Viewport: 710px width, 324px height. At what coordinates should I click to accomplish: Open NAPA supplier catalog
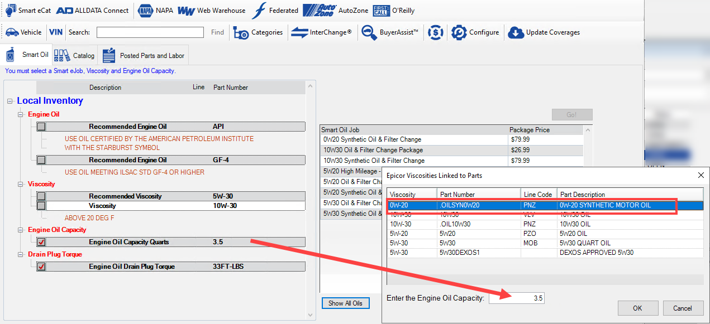coord(155,10)
